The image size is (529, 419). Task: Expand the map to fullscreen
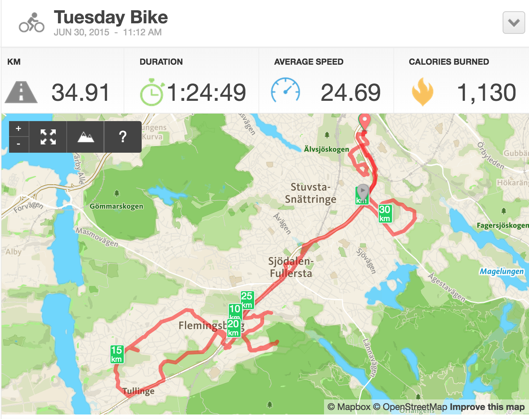[48, 137]
